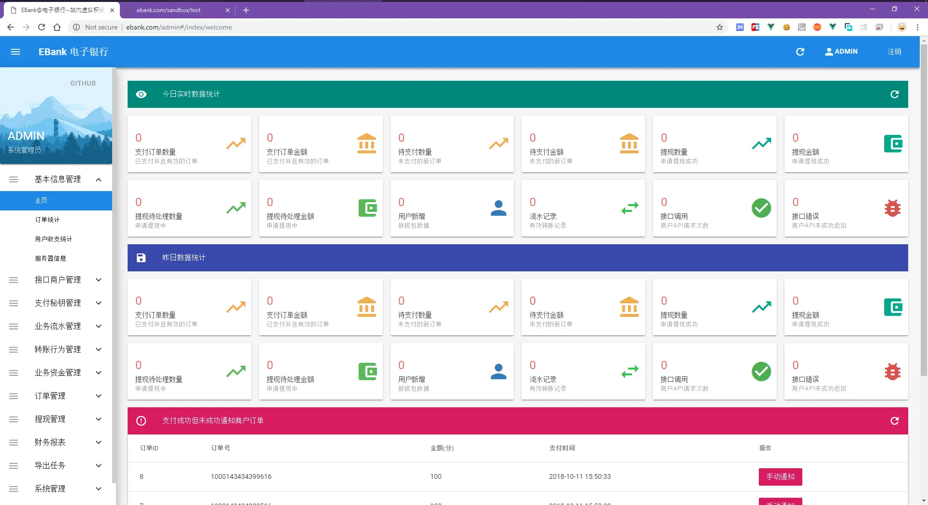Expand the 财务报表 sidebar menu
Viewport: 928px width, 505px height.
click(56, 443)
